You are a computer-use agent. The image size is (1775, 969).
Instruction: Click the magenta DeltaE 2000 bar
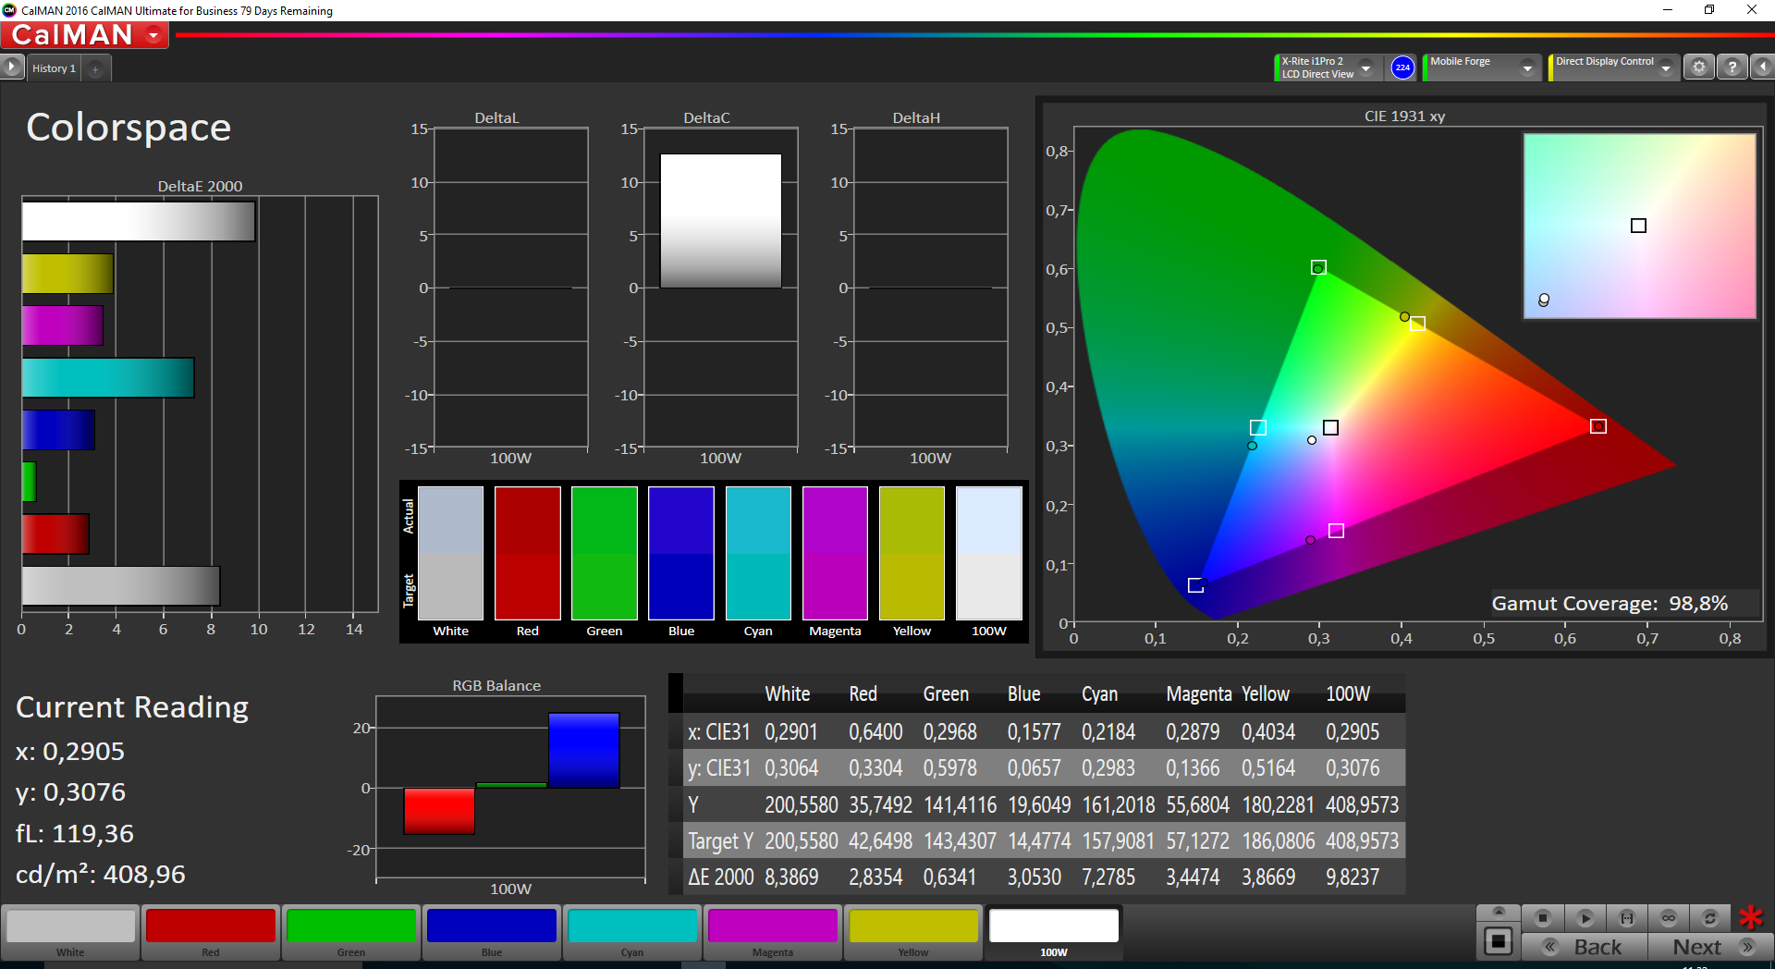[63, 325]
